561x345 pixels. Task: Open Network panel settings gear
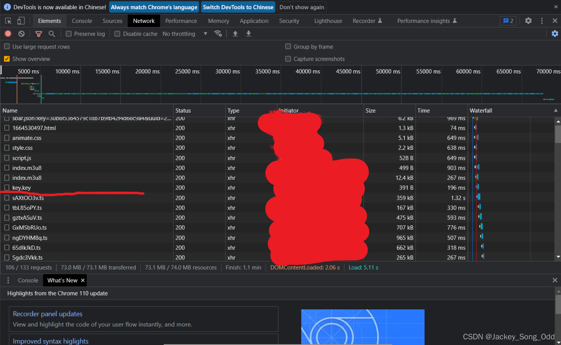click(555, 34)
